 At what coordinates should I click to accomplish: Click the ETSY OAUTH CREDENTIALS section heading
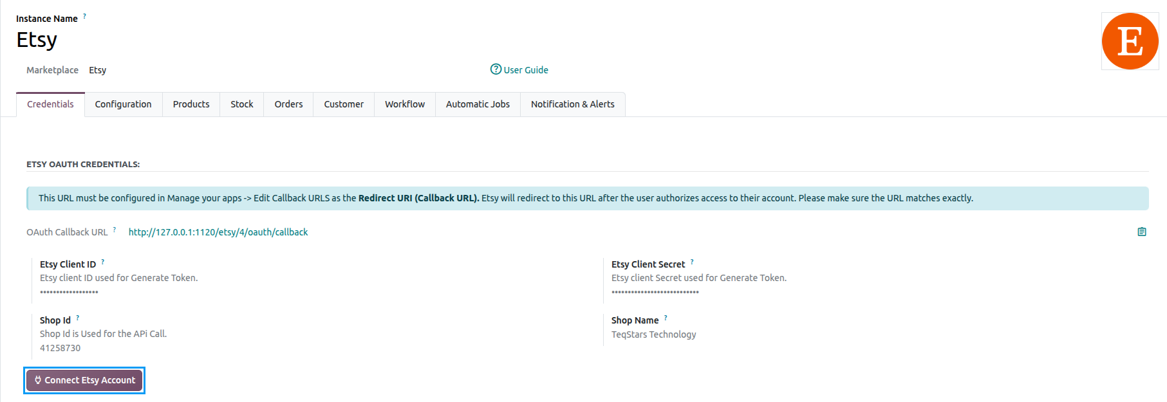pyautogui.click(x=83, y=165)
